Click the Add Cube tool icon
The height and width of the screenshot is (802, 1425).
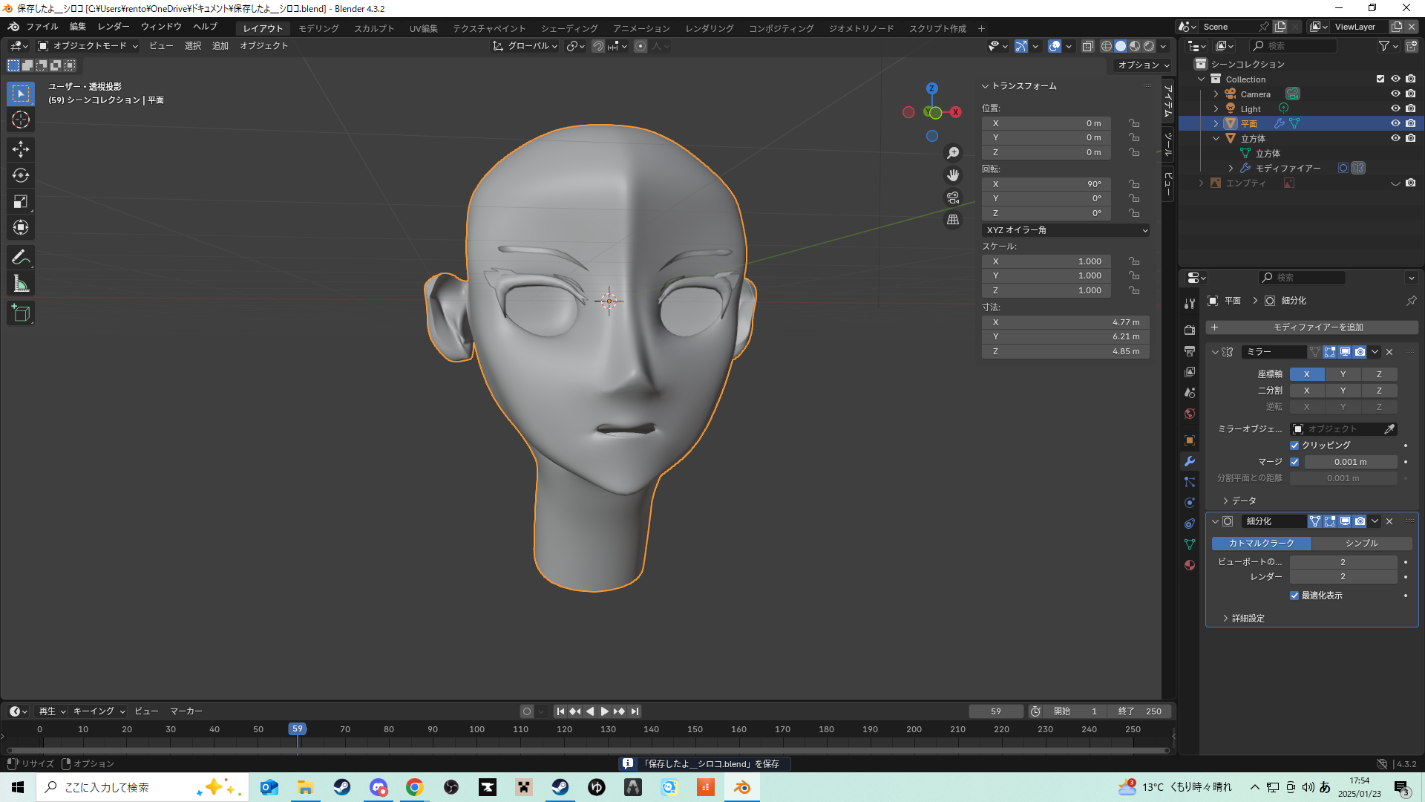(x=21, y=313)
